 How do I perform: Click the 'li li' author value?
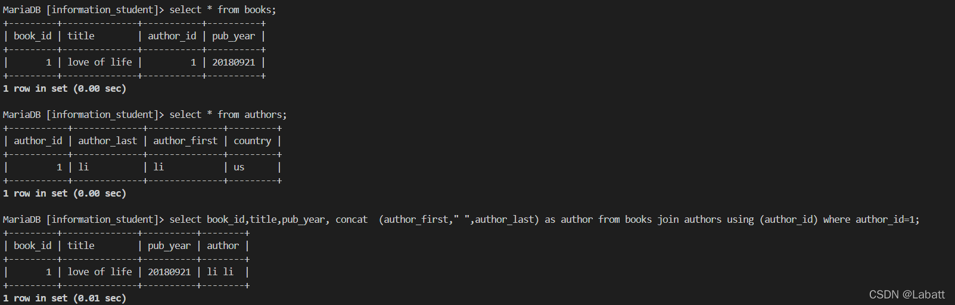(220, 272)
